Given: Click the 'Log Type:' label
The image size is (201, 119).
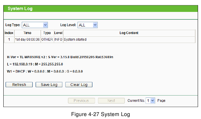Looking at the screenshot, I should point(13,25).
